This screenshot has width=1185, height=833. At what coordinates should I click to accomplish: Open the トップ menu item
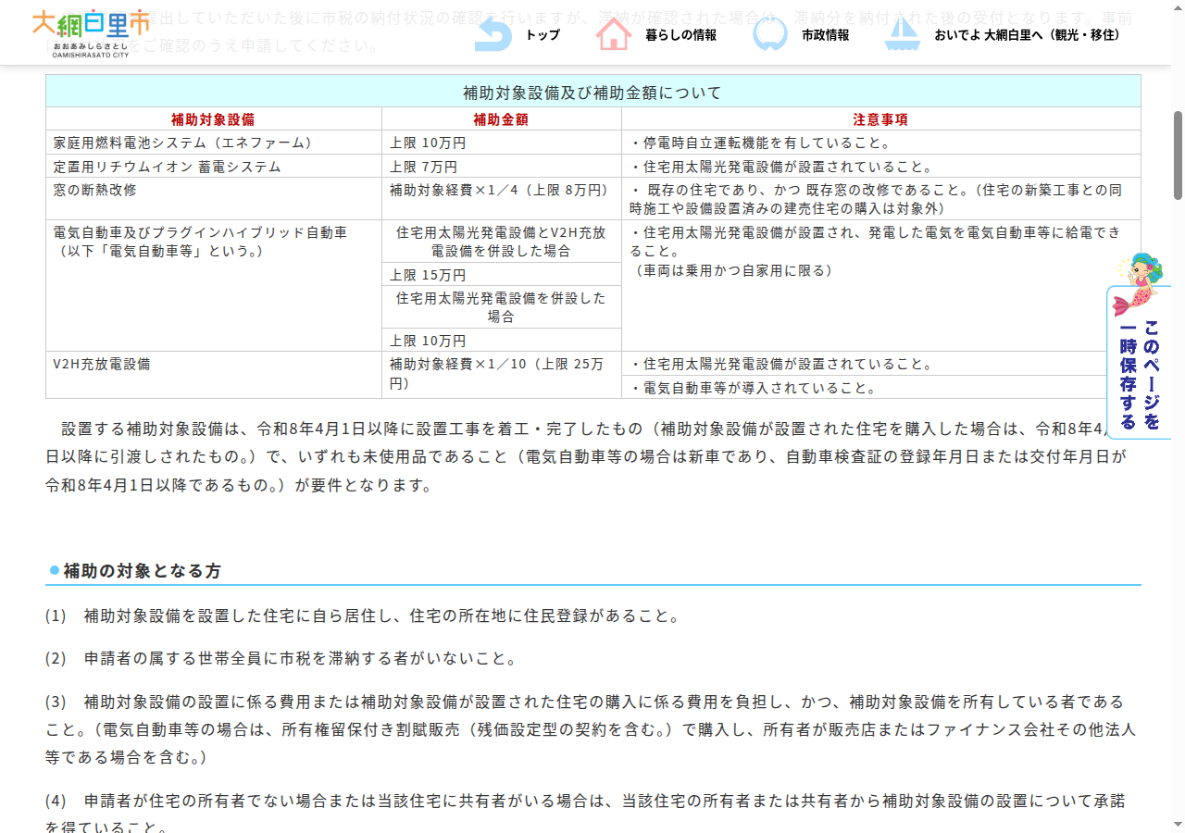click(x=543, y=35)
